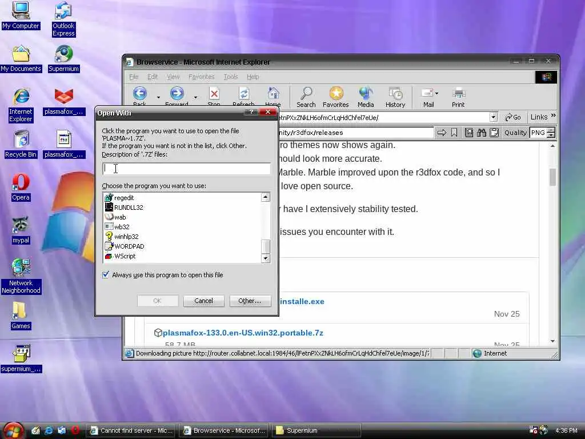Click the Forward arrow icon in IE
Screen dimensions: 585x439
177,94
